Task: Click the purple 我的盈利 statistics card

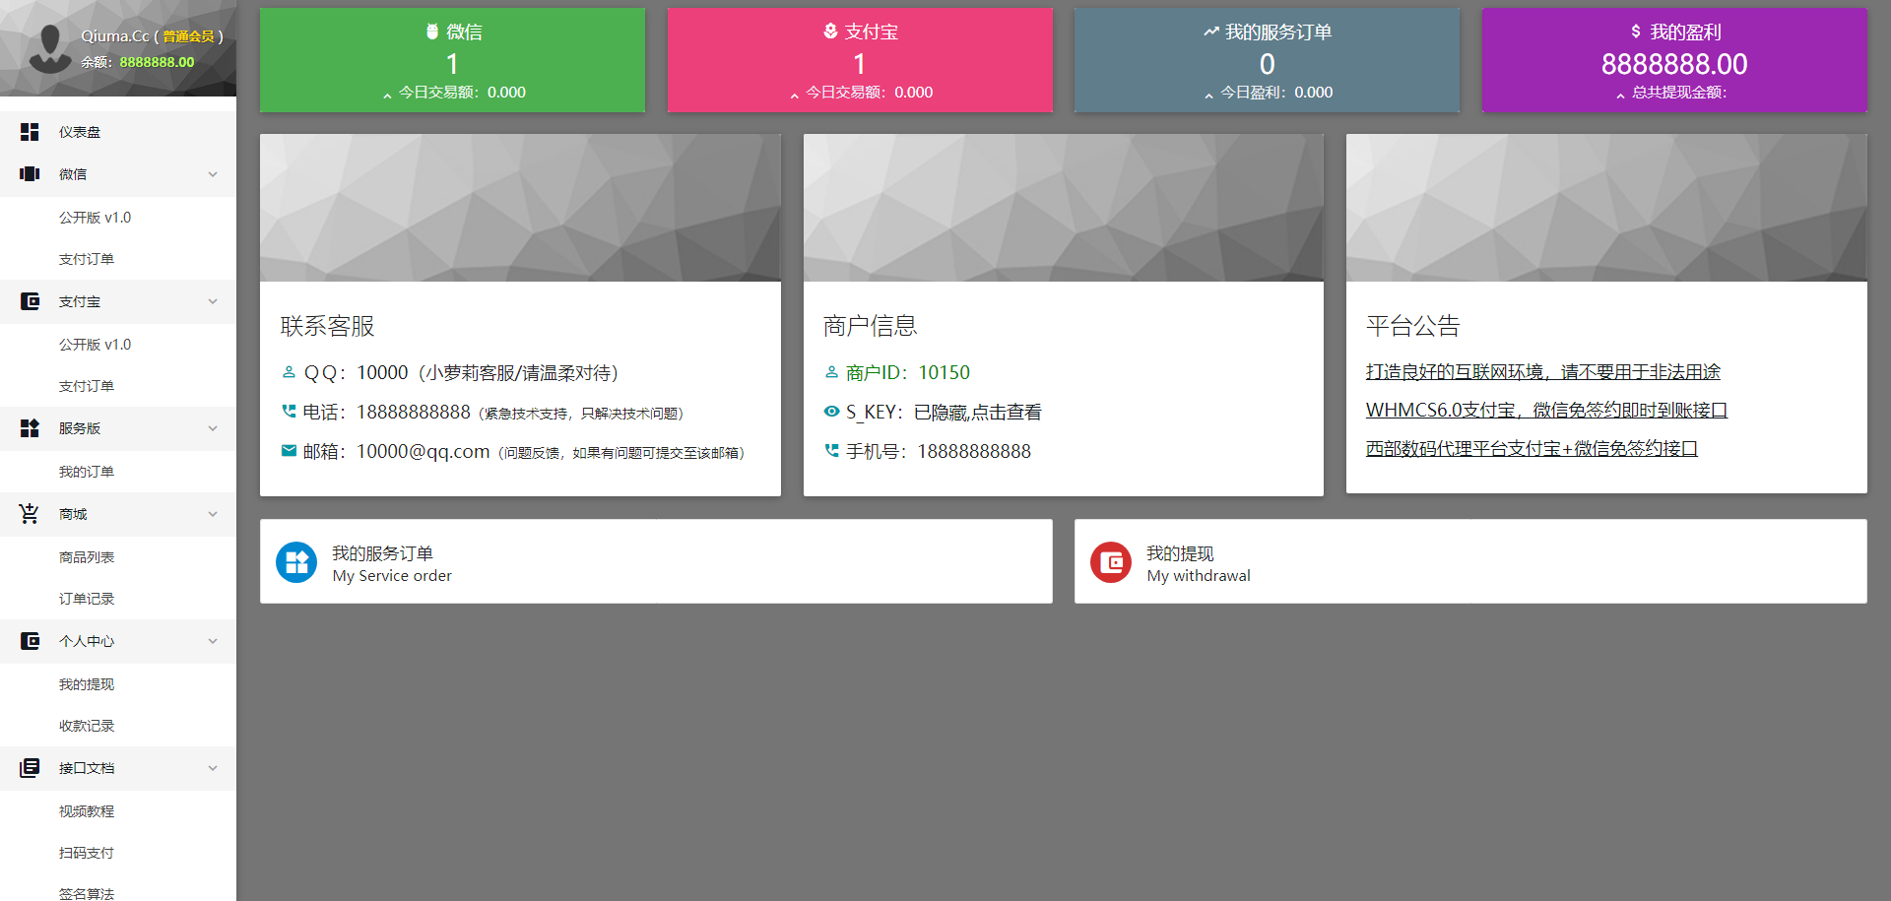Action: [x=1674, y=60]
